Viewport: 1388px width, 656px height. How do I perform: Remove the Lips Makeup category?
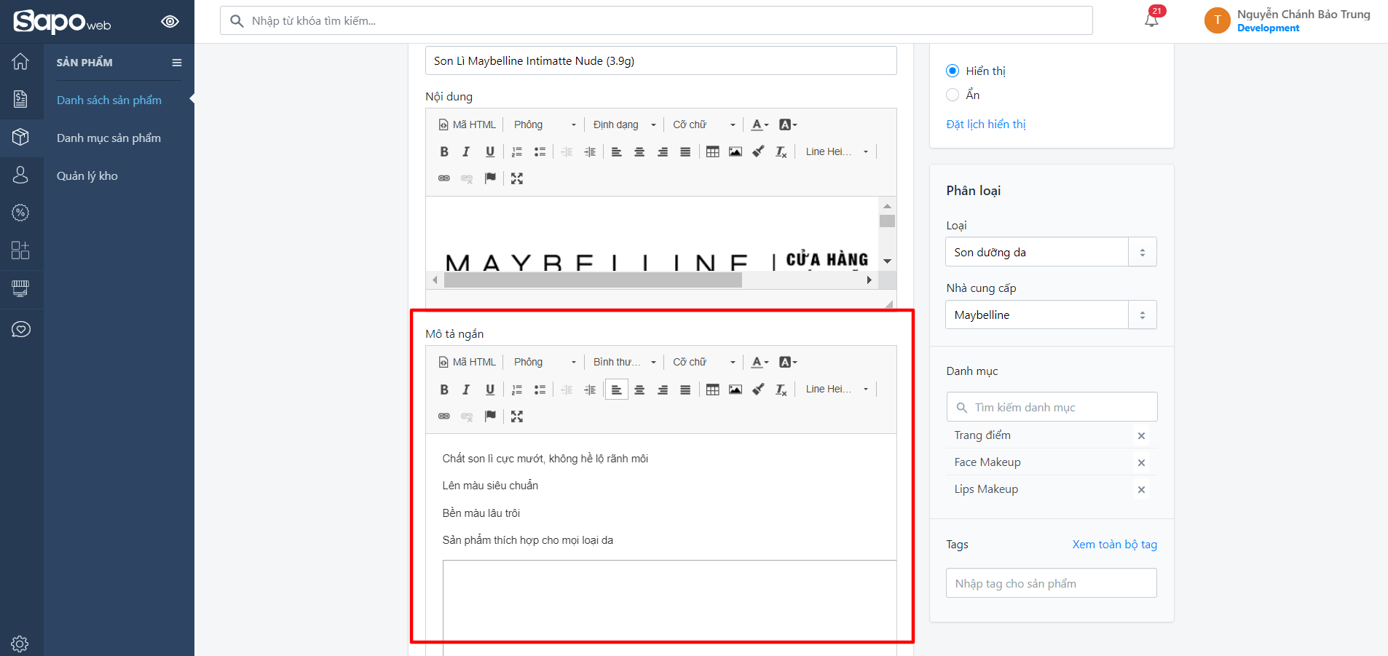click(x=1141, y=489)
